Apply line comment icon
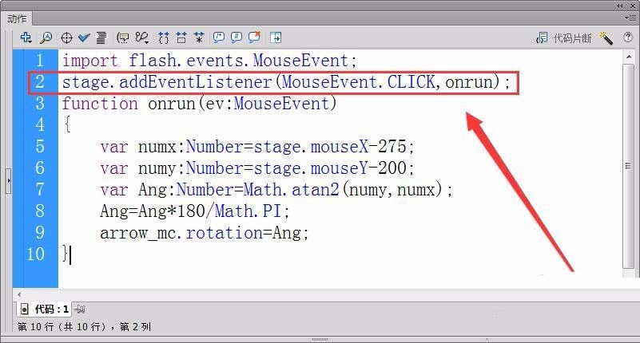 coord(237,37)
